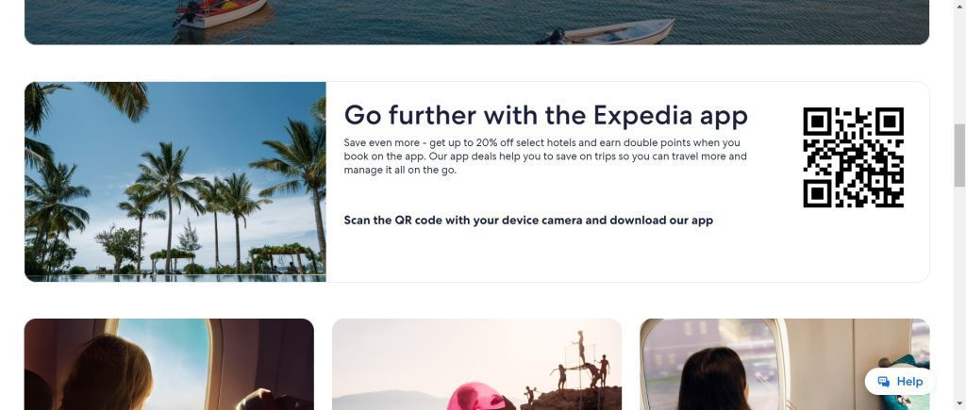
Task: Click the vertical scrollbar thumb
Action: 959,156
